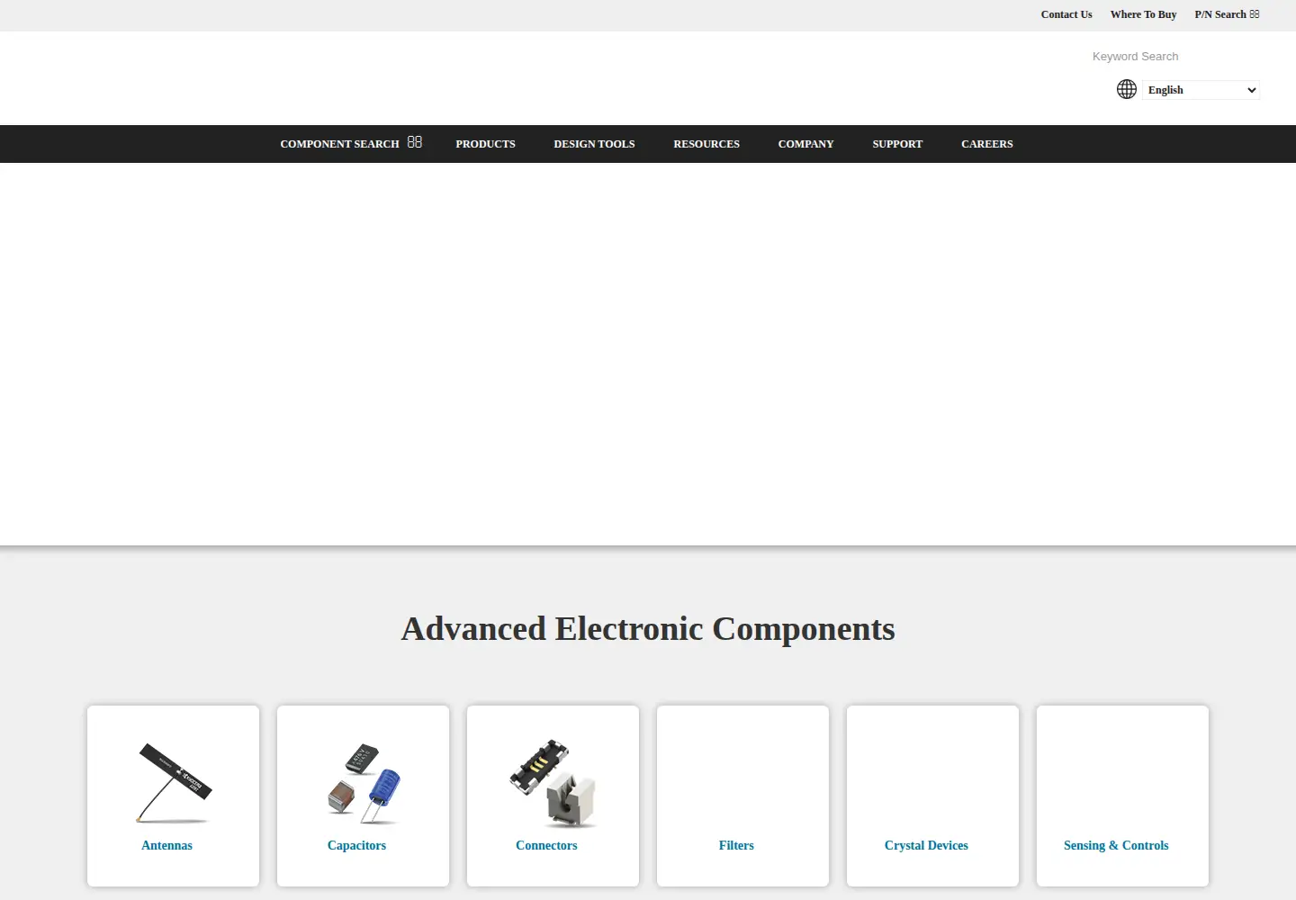
Task: Click the grid icon beside P/N Search
Action: tap(1255, 14)
